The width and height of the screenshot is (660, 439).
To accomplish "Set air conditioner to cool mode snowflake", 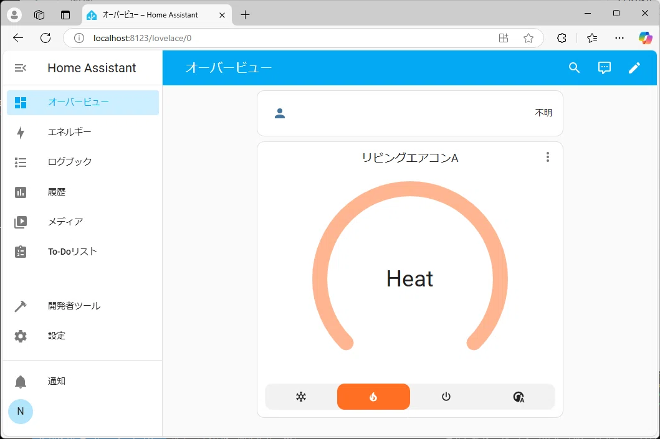I will [301, 397].
